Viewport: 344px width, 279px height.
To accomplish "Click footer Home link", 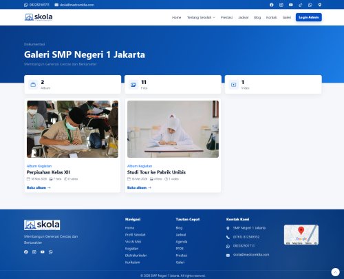I will 129,228.
